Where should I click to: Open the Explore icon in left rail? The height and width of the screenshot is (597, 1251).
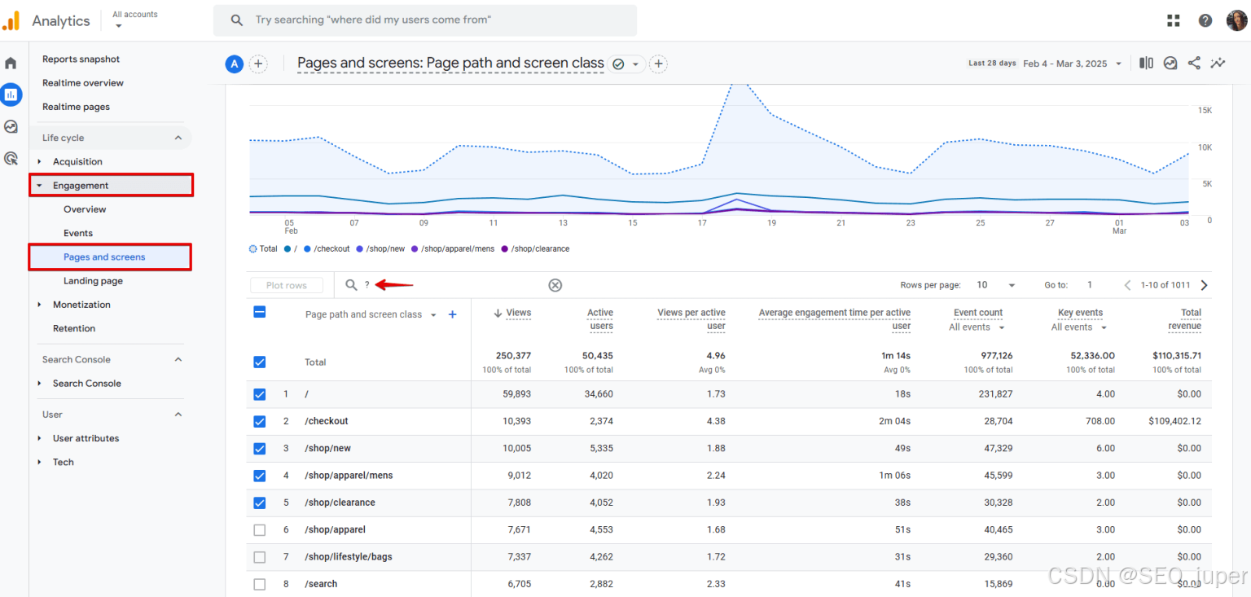[x=11, y=126]
